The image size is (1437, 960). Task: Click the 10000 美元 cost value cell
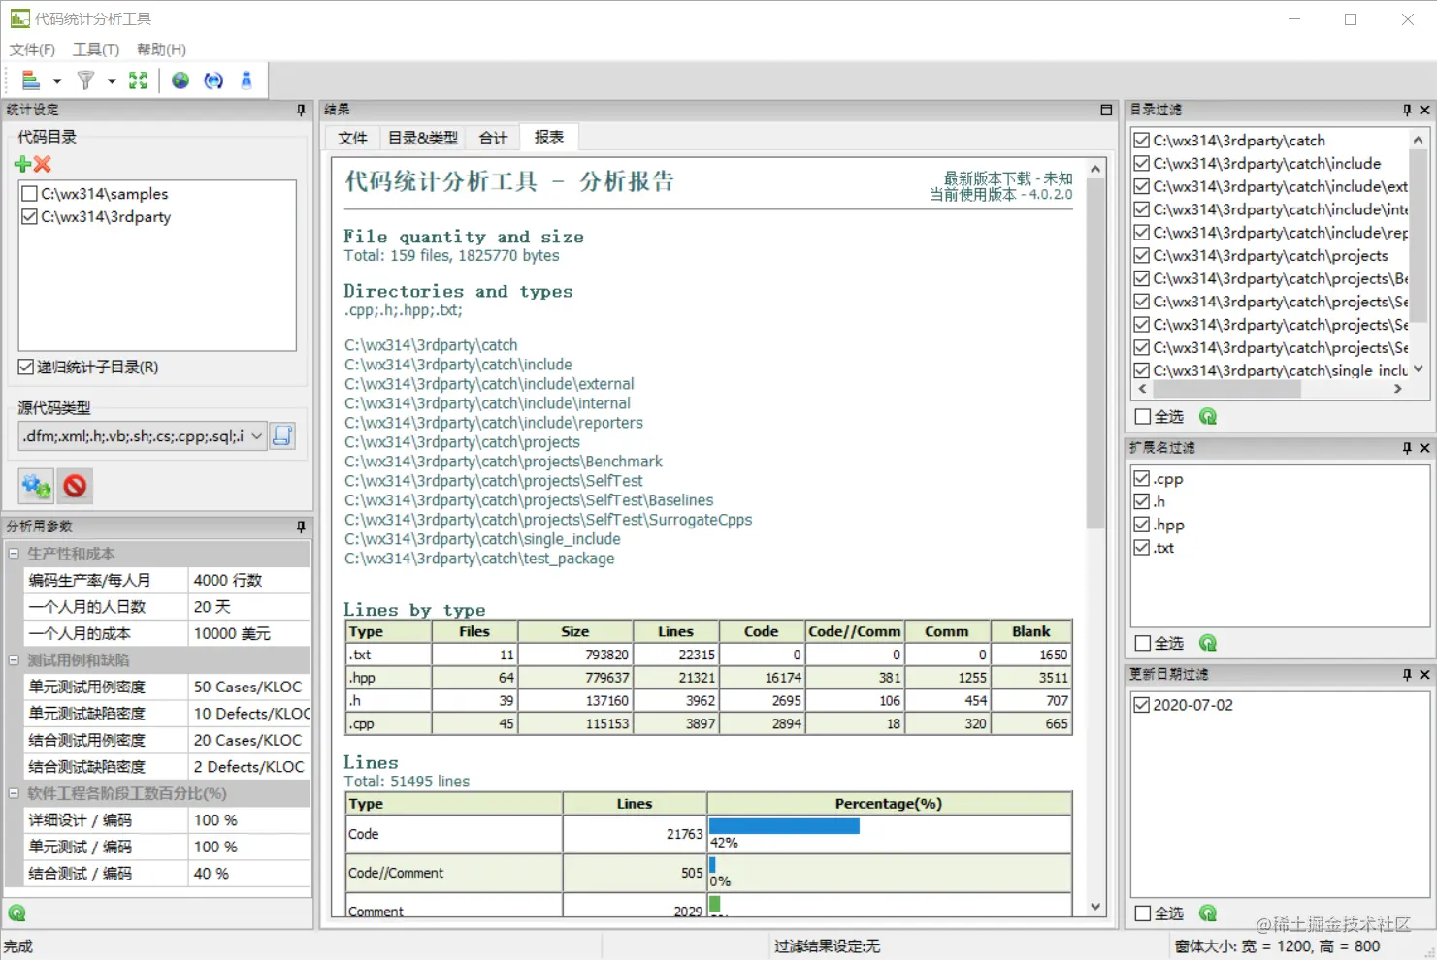click(249, 633)
